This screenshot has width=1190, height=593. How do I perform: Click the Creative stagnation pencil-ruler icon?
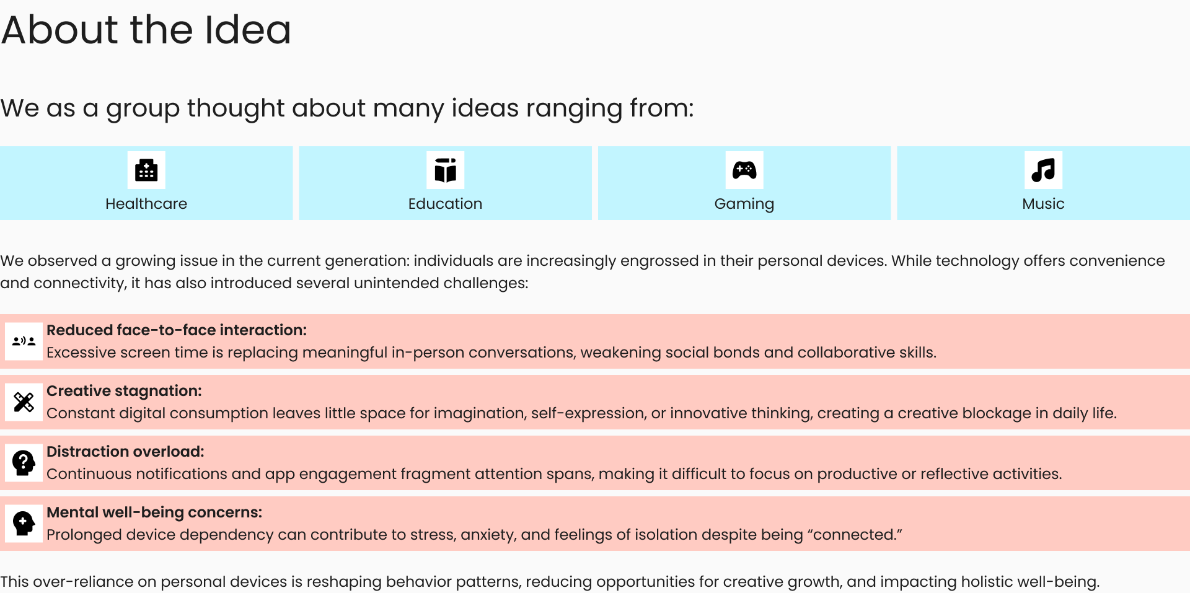pyautogui.click(x=24, y=402)
